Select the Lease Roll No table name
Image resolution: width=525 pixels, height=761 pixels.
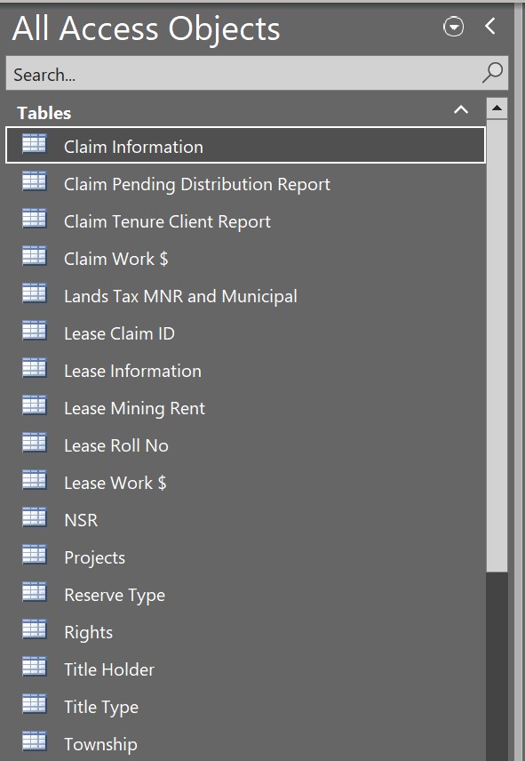coord(116,446)
